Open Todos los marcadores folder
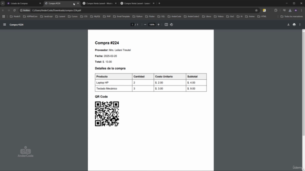The height and width of the screenshot is (171, 305). point(292,17)
